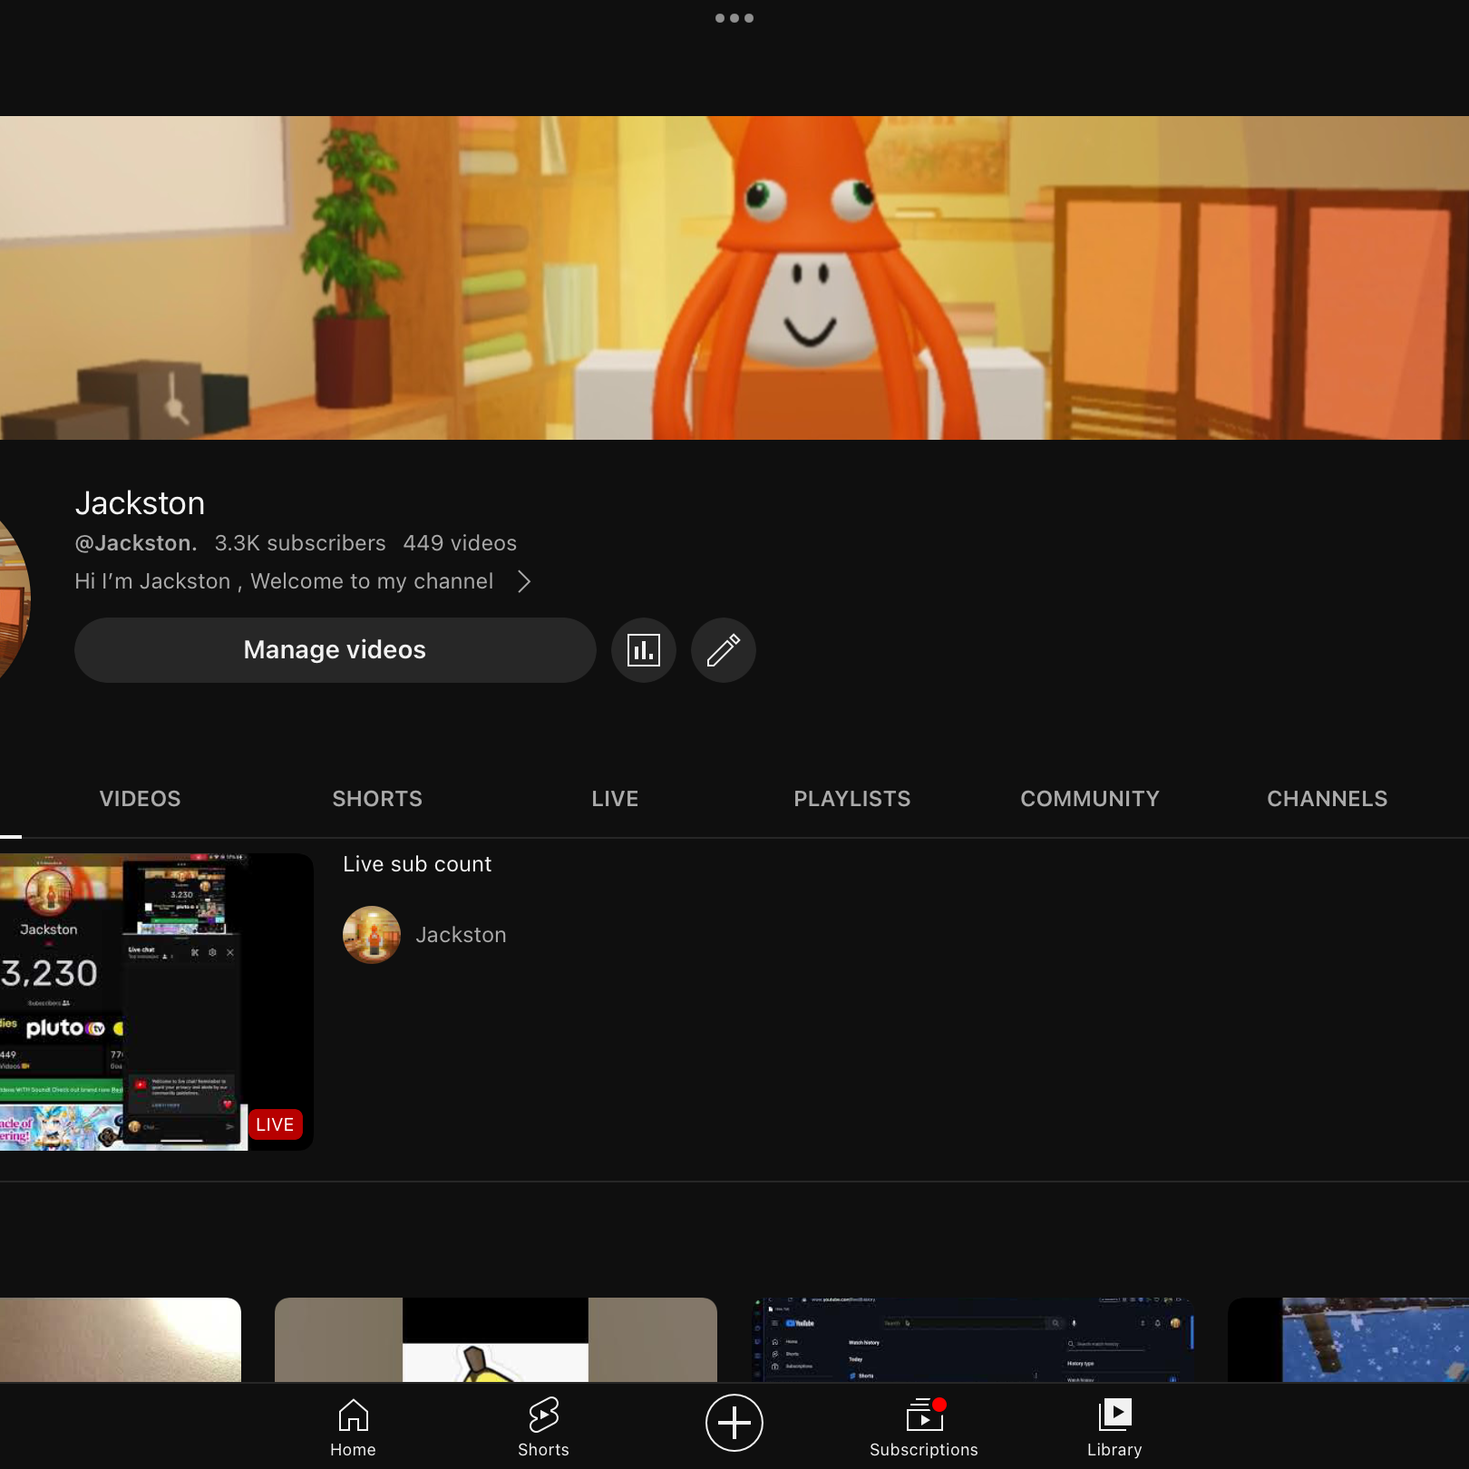Tap Jackston channel name under video

(461, 935)
